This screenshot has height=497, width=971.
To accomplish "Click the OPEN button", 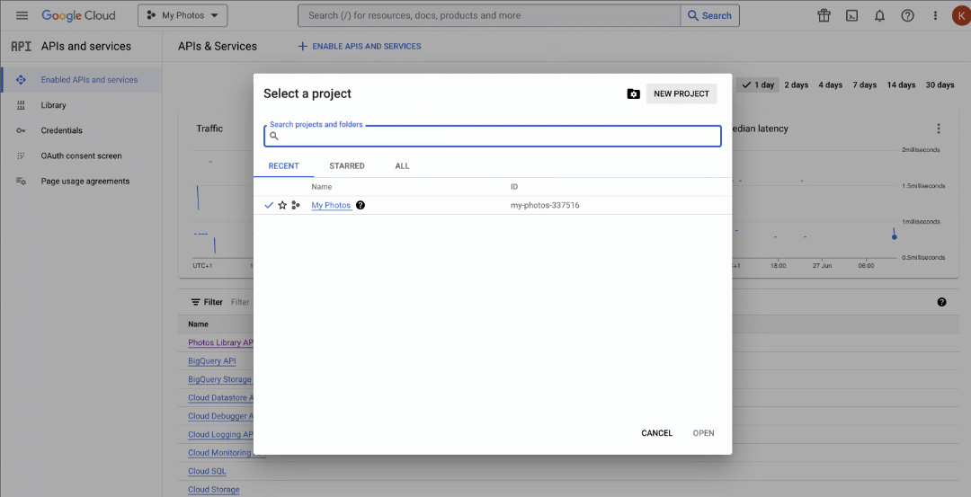I will click(x=703, y=433).
